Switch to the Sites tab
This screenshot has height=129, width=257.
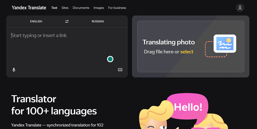(65, 8)
